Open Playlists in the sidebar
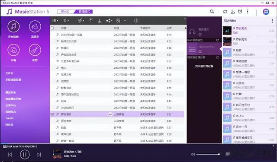This screenshot has height=162, width=277. click(x=10, y=92)
